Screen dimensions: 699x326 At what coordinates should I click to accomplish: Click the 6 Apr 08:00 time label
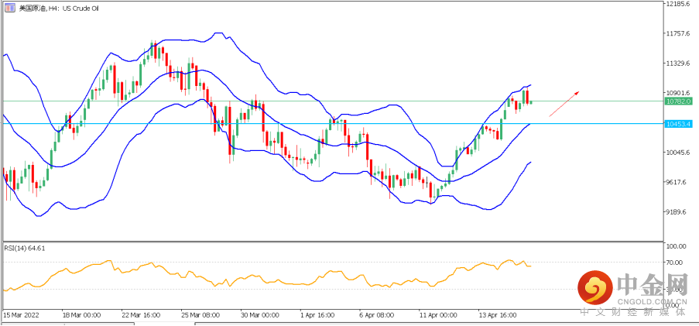click(x=376, y=315)
